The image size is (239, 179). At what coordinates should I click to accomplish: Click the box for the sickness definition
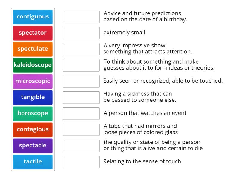[81, 98]
